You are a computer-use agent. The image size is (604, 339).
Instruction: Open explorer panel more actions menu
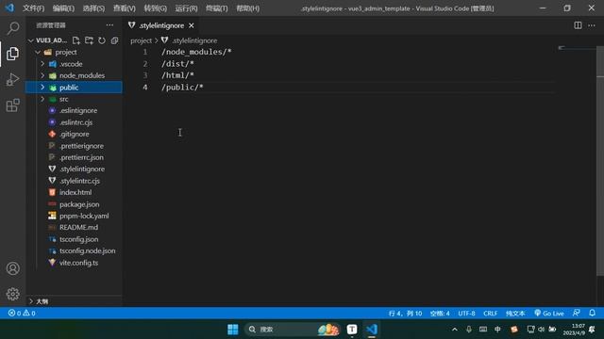coord(109,25)
